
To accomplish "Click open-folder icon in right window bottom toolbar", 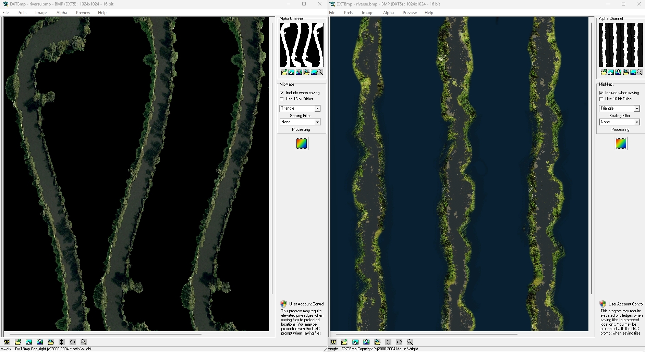I will coord(344,342).
